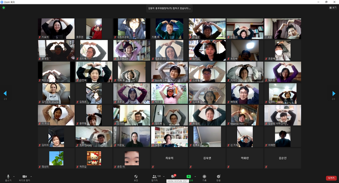The height and width of the screenshot is (183, 339).
Task: Click the red leave meeting button
Action: click(331, 178)
